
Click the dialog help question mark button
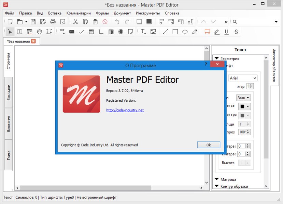(x=206, y=64)
